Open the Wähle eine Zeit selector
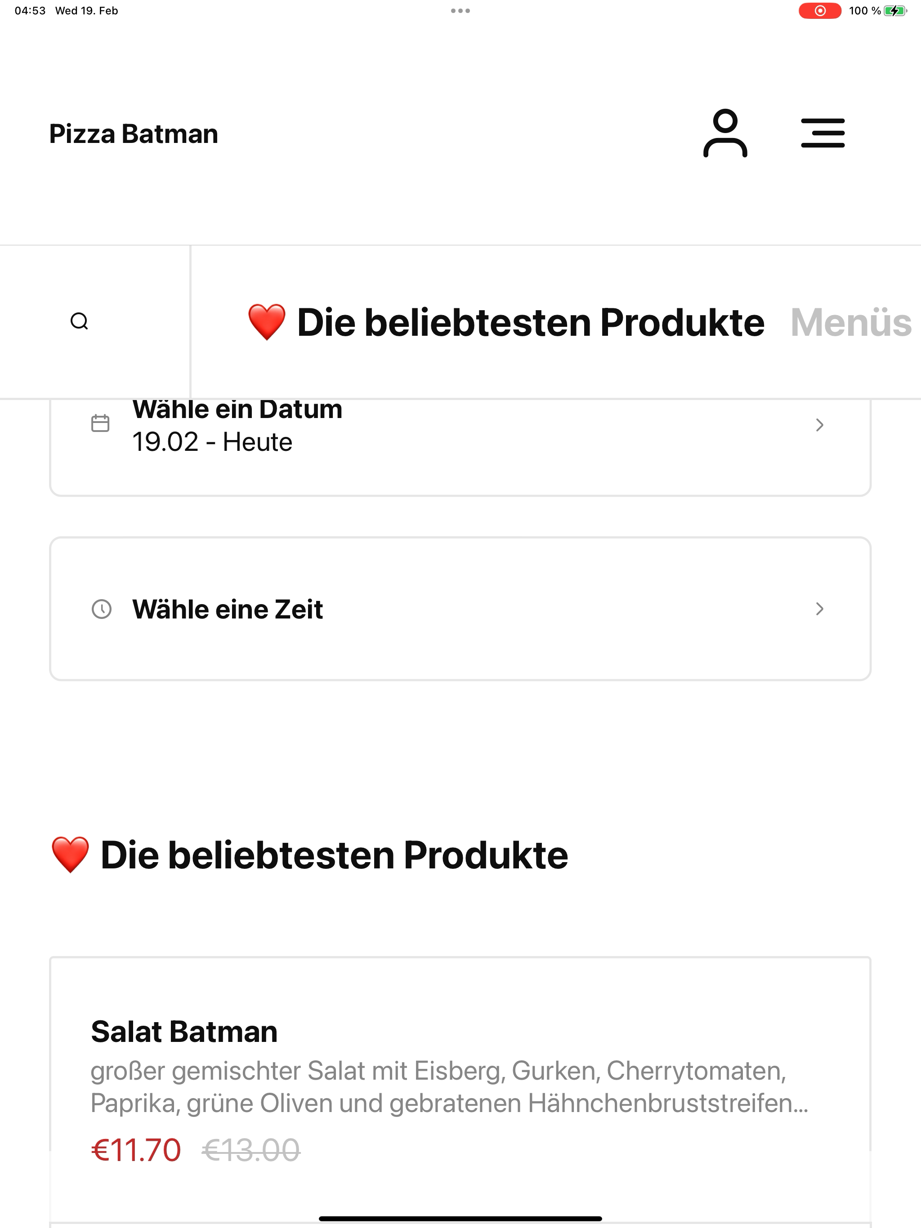 tap(460, 609)
